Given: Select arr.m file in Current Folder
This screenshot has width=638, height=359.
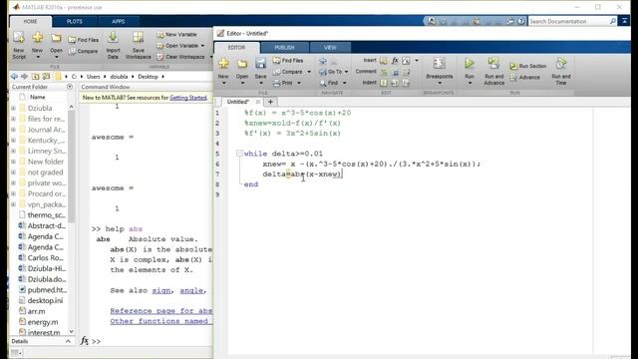Looking at the screenshot, I should coord(36,311).
